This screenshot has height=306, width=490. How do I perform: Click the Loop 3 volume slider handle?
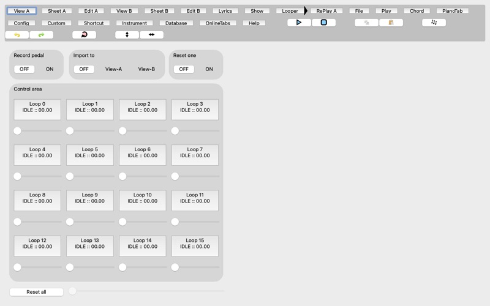[175, 131]
